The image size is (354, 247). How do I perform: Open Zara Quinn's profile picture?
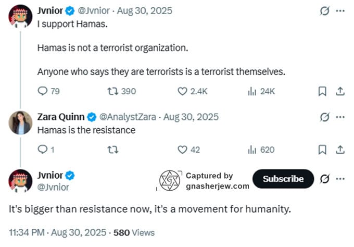pyautogui.click(x=20, y=123)
